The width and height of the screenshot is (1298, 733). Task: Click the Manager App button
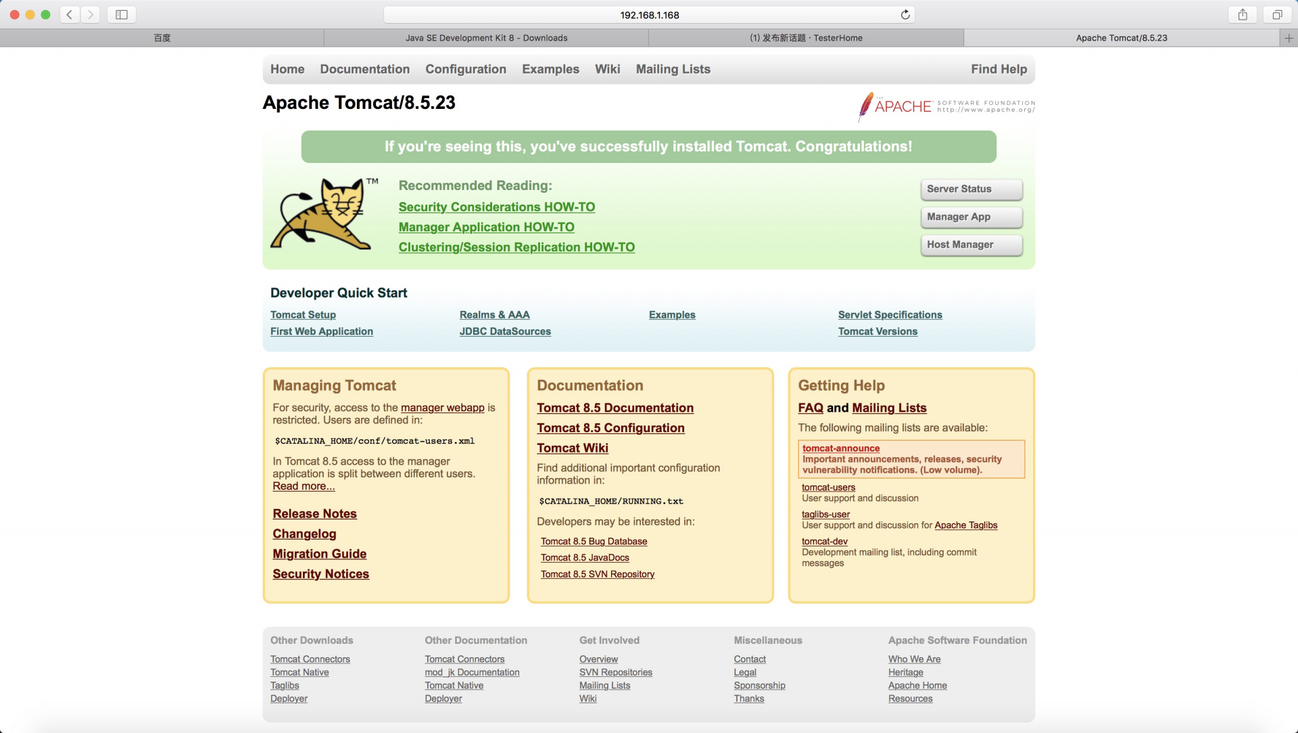coord(971,216)
